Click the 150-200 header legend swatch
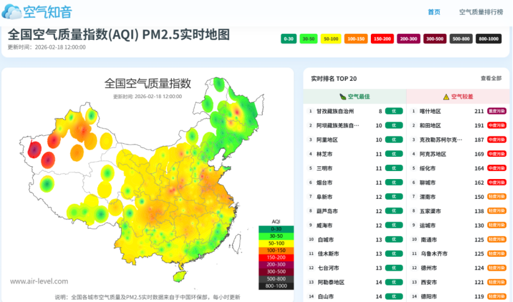The height and width of the screenshot is (302, 513). pos(382,38)
